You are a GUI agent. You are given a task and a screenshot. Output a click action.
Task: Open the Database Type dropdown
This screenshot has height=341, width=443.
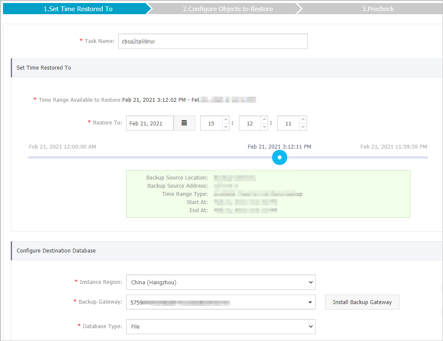[221, 326]
